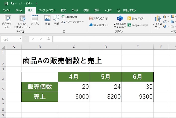Click into the formula bar

pyautogui.click(x=114, y=39)
